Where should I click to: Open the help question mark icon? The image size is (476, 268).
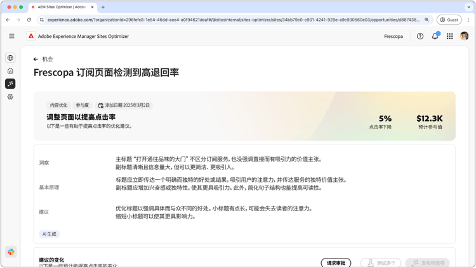click(x=420, y=36)
